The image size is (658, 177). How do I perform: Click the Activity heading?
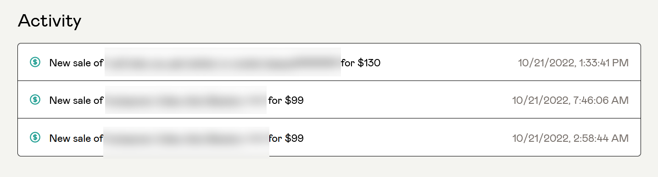[50, 21]
